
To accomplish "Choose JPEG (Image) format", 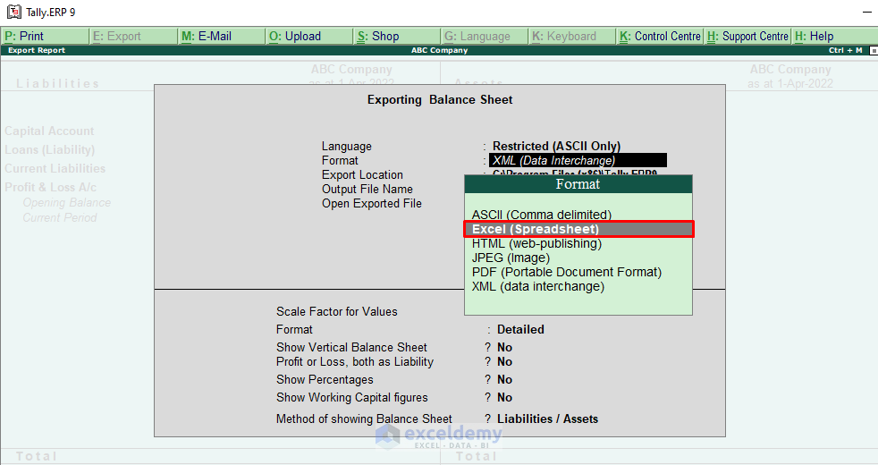I will pos(511,258).
